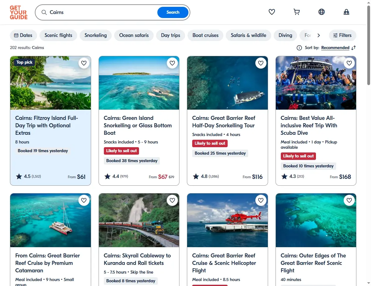The image size is (371, 286).
Task: Click the sort order arrows icon
Action: pyautogui.click(x=354, y=48)
